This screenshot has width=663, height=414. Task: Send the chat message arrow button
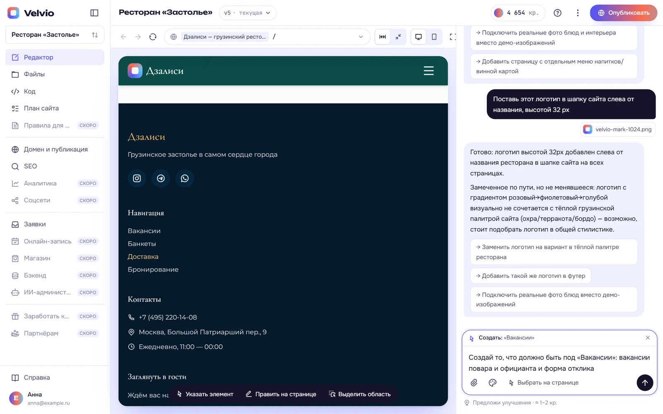pos(645,383)
